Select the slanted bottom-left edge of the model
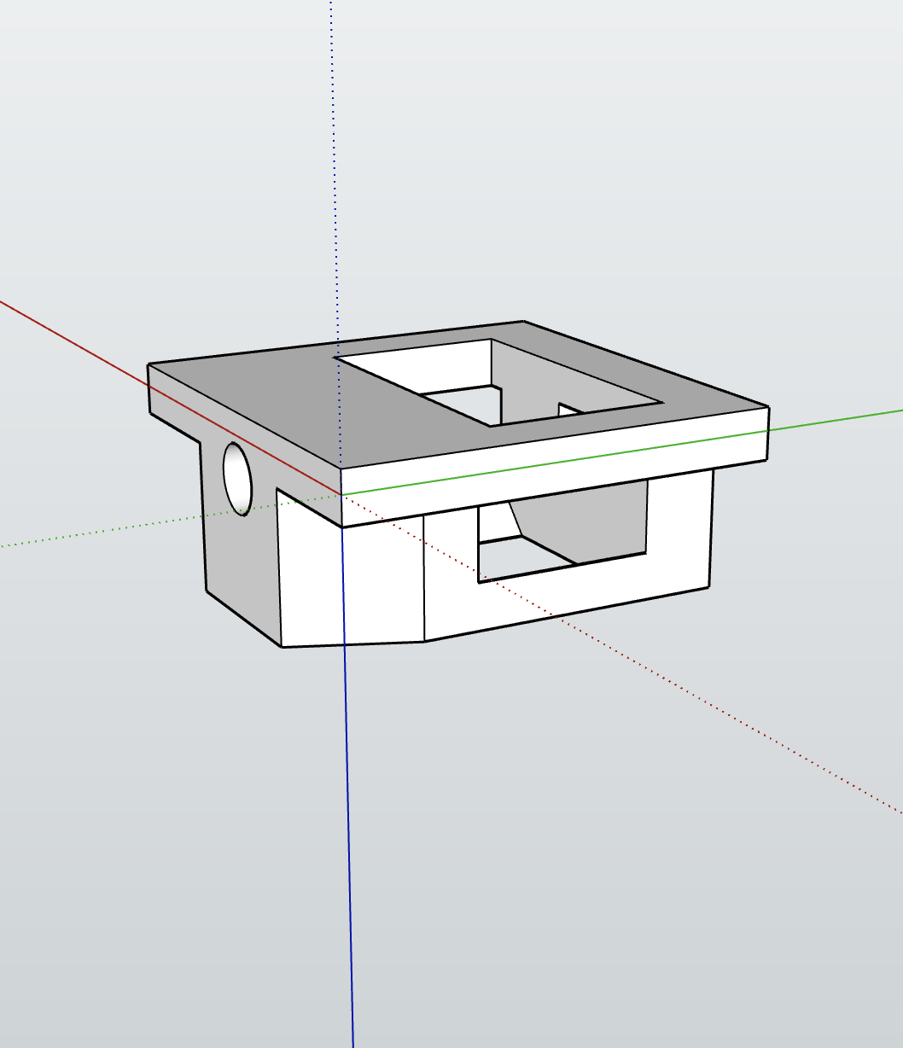 coord(244,618)
